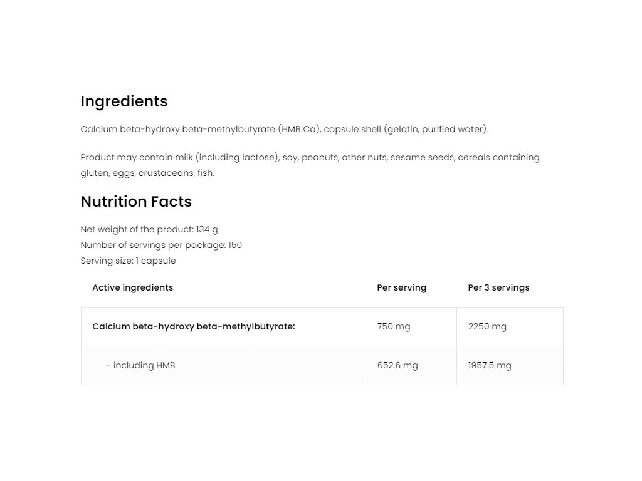The image size is (642, 481).
Task: Select the Active ingredients column header
Action: 133,287
